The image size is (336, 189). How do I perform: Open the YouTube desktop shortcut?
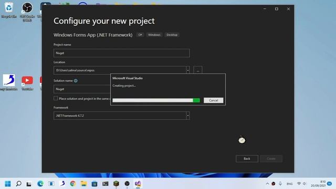click(x=27, y=83)
